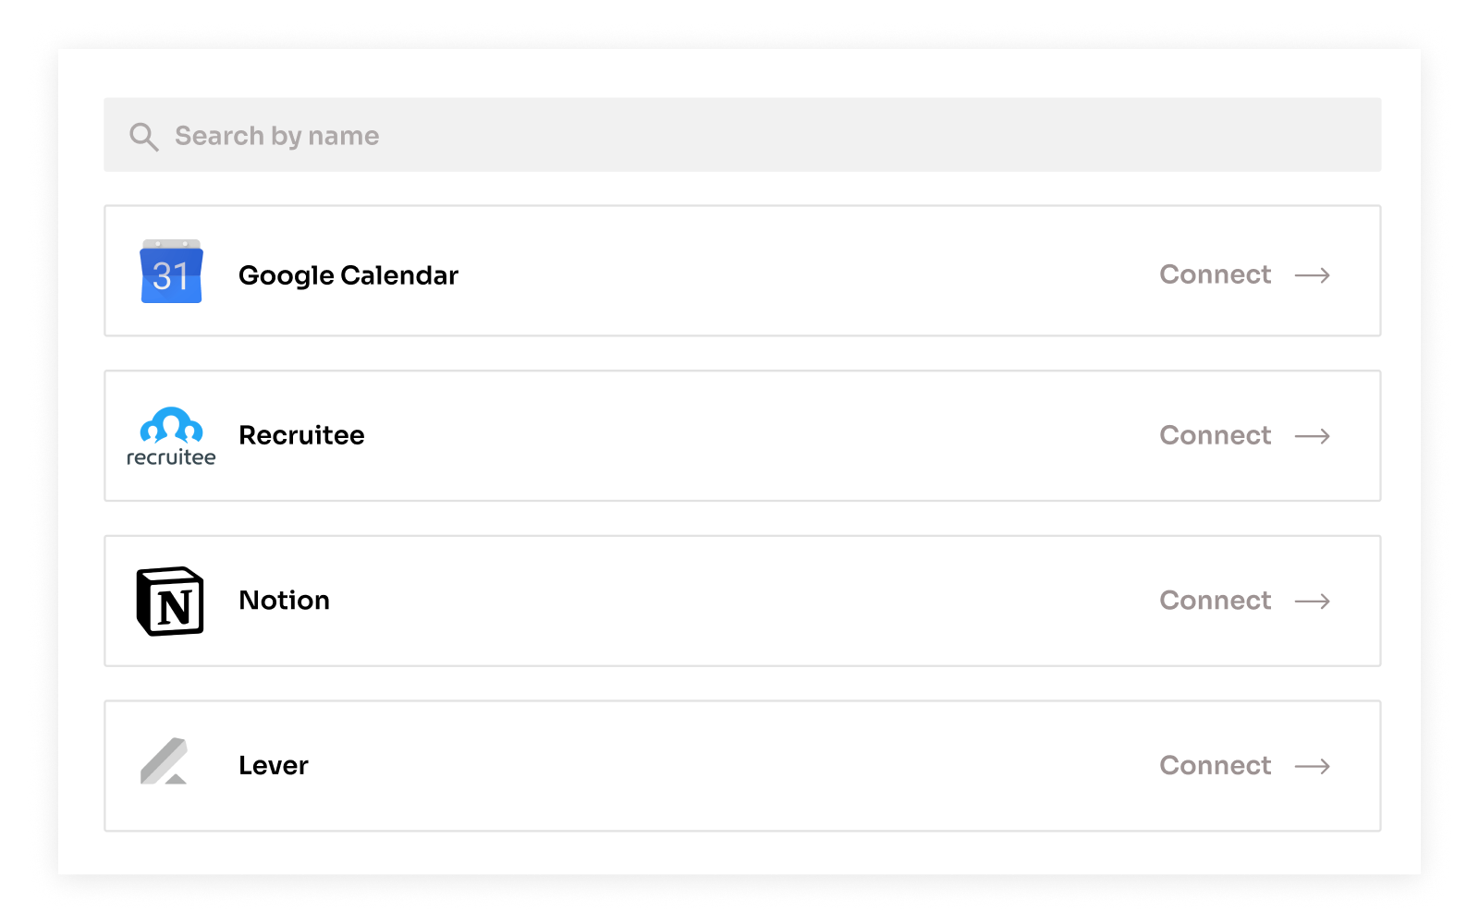Click the Notion logo icon
Viewport: 1479px width, 924px height.
coord(170,602)
